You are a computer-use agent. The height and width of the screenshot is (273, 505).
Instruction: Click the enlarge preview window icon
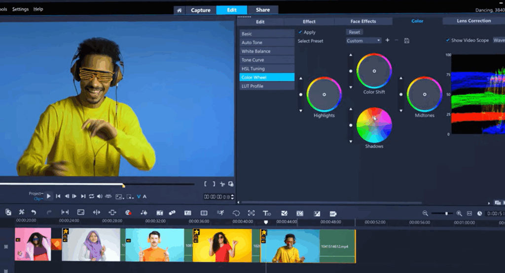coord(231,184)
